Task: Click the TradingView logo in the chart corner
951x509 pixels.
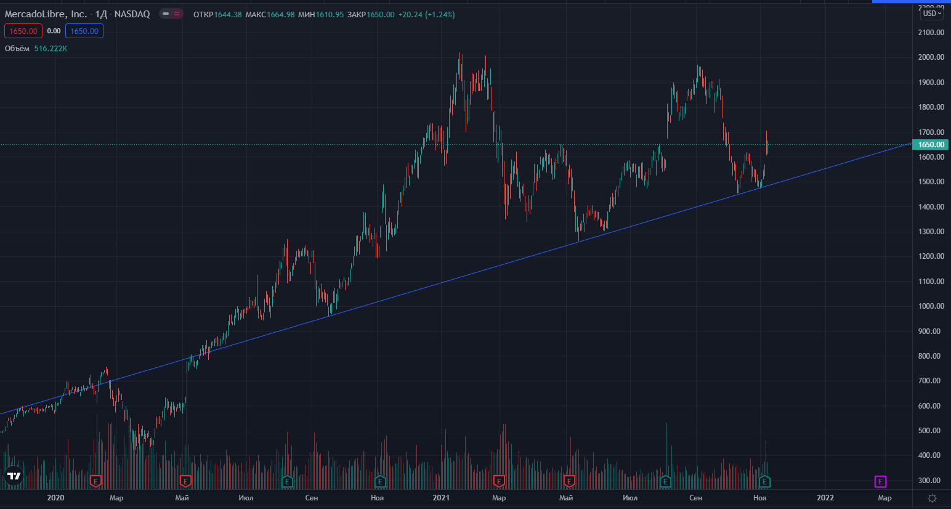Action: [14, 476]
